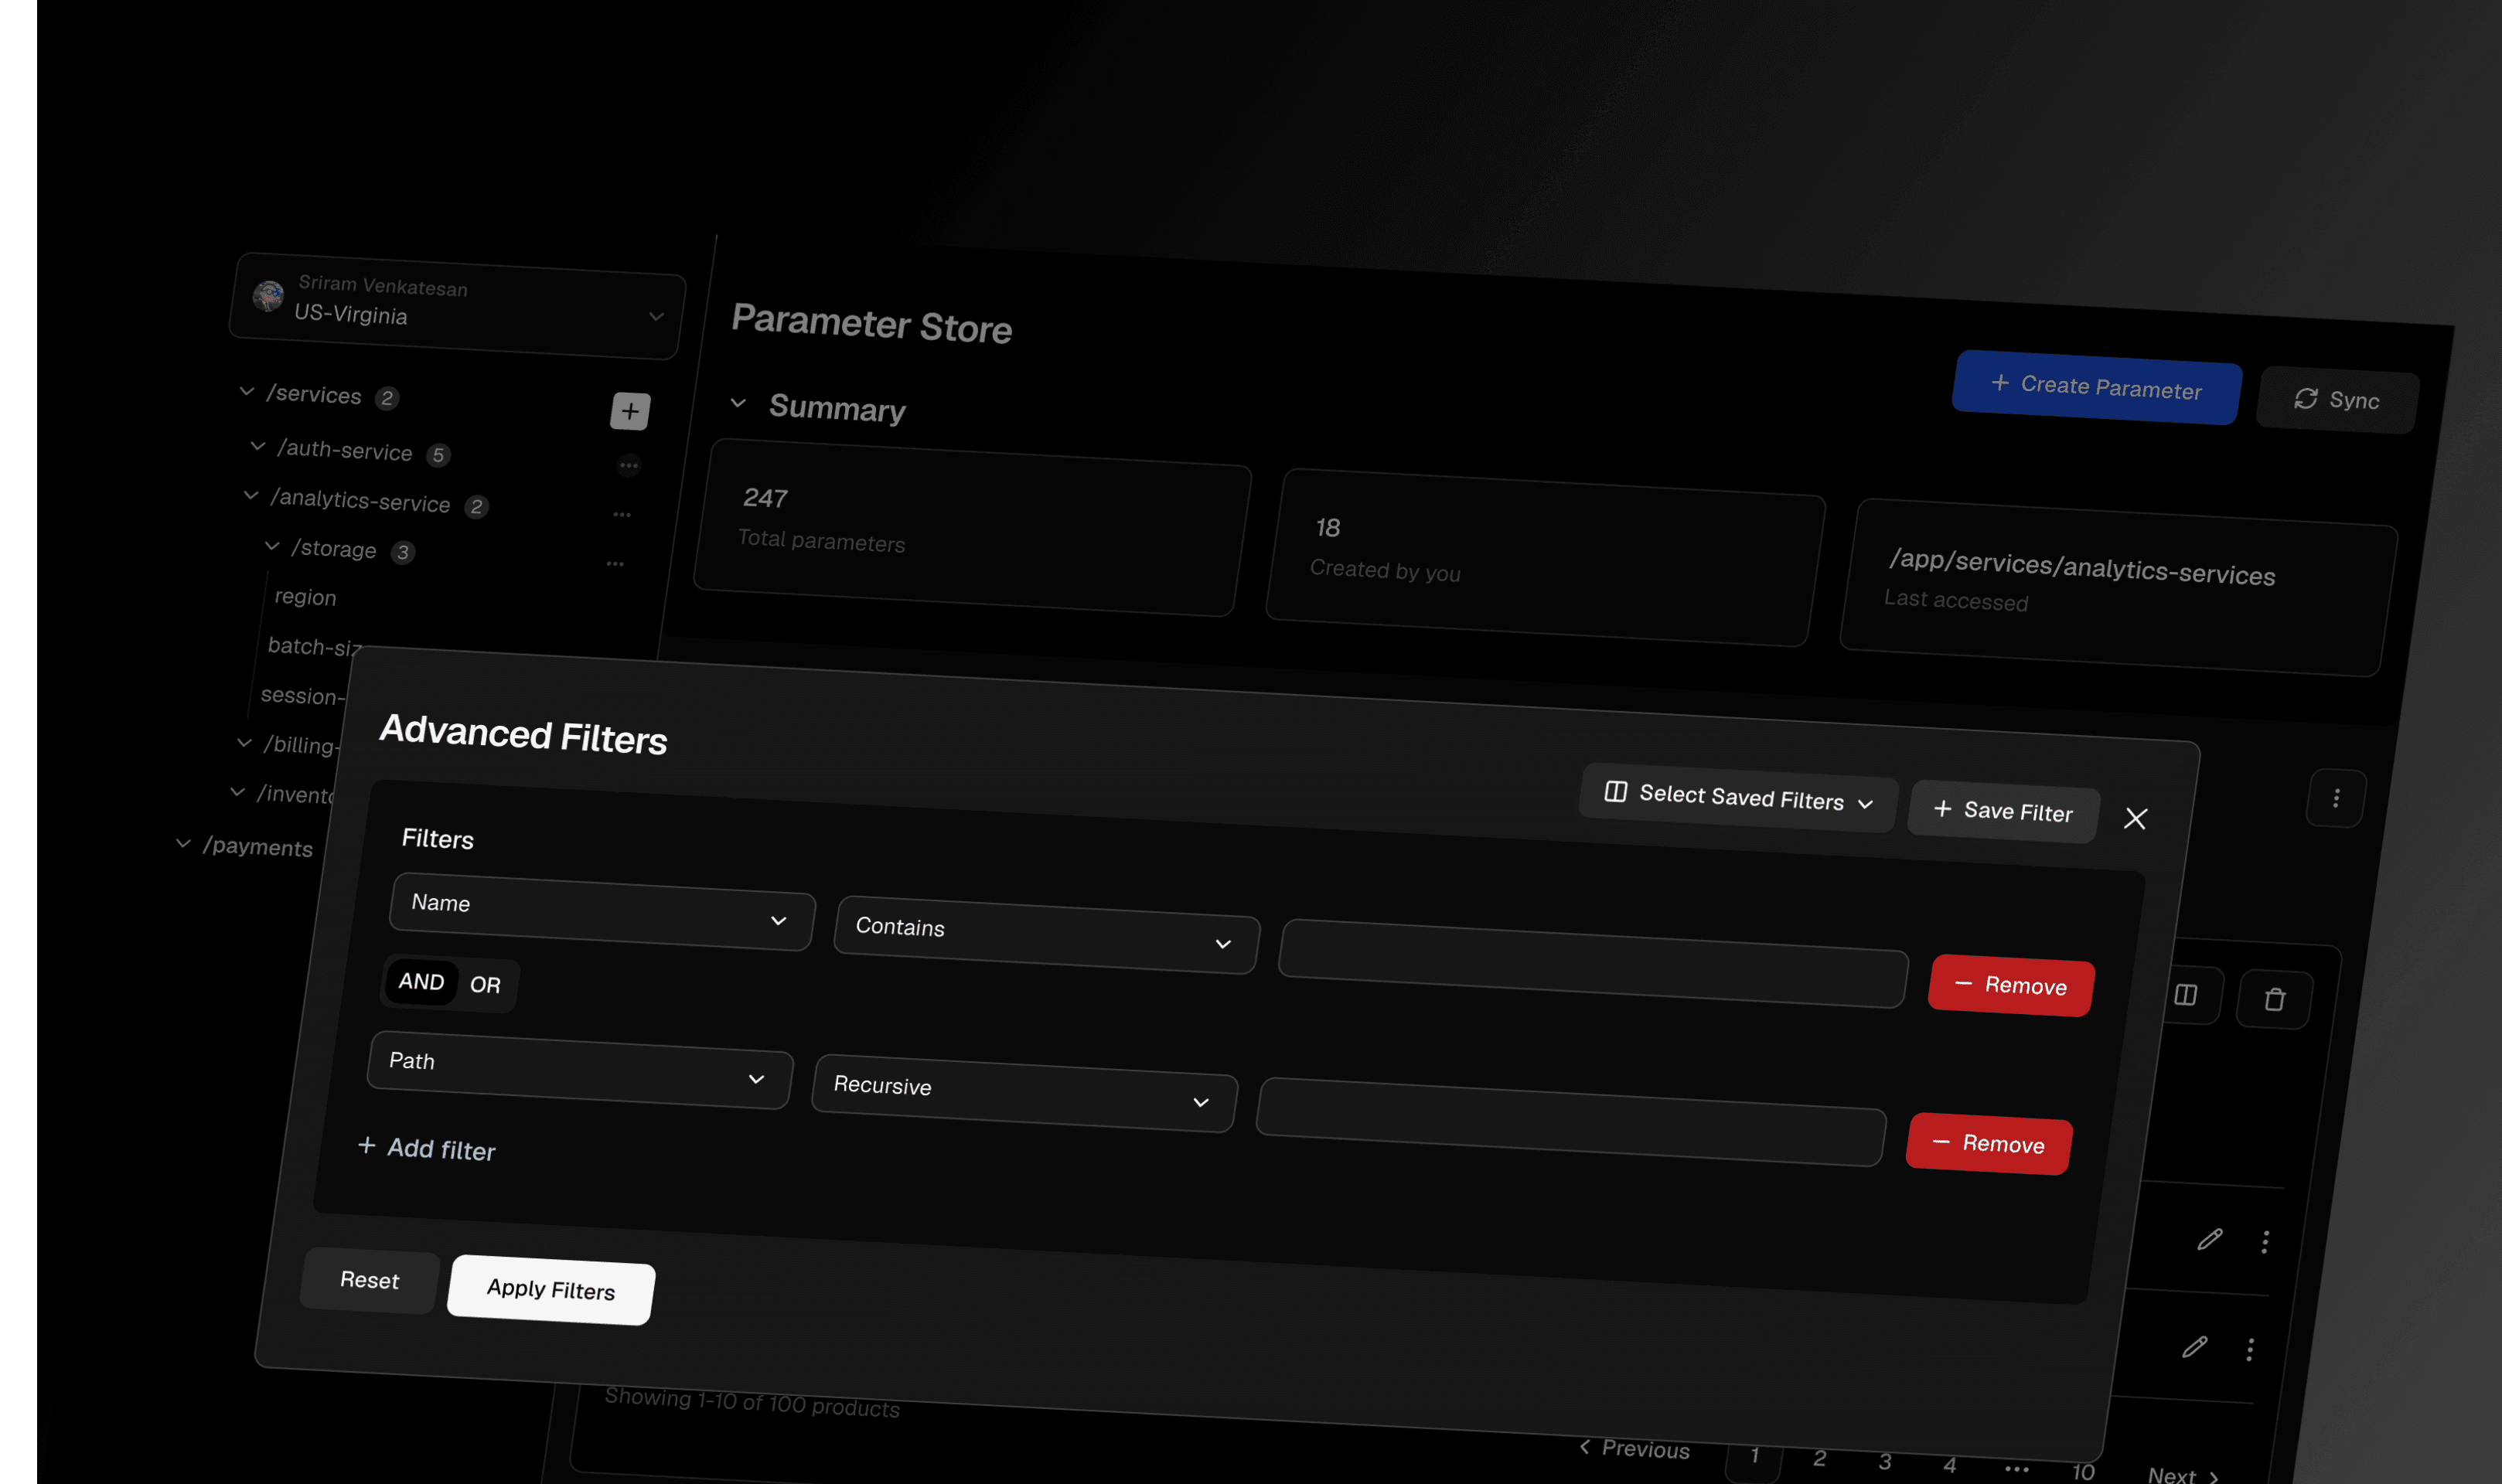Select the AND logic operator
Image resolution: width=2502 pixels, height=1484 pixels.
pyautogui.click(x=421, y=982)
